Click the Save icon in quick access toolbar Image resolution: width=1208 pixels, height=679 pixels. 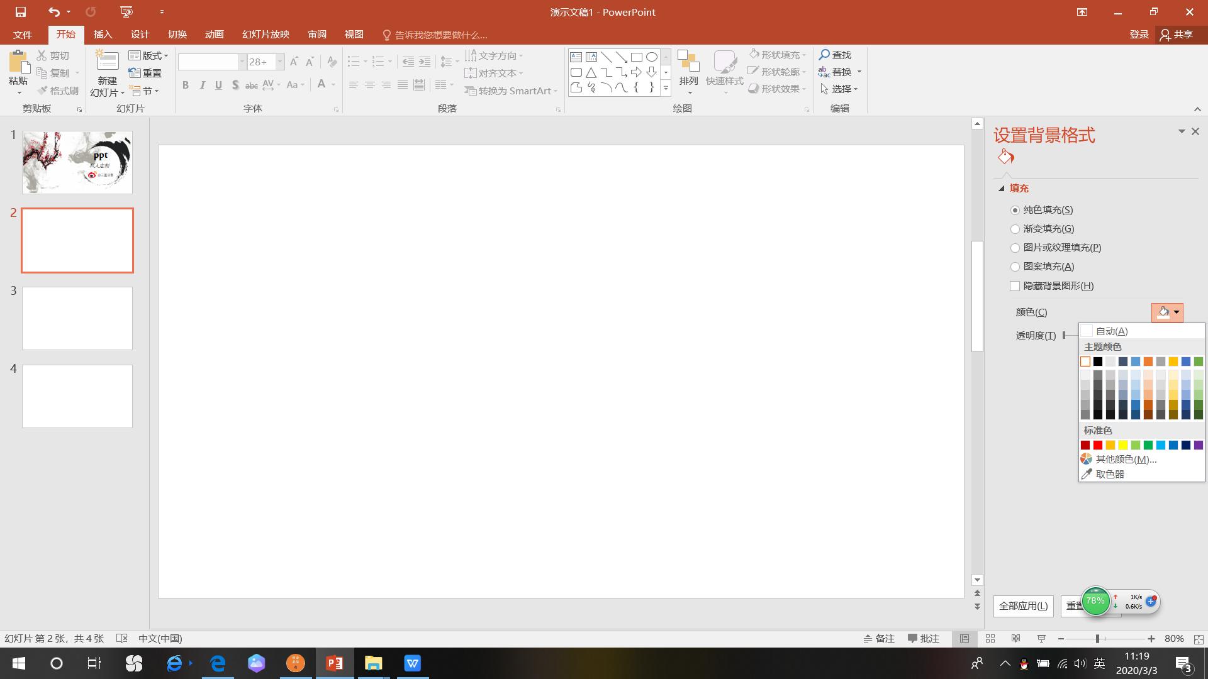(x=20, y=12)
